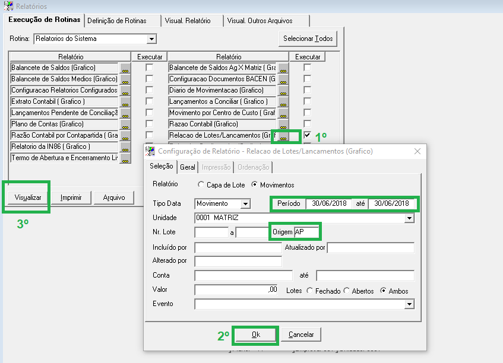Expand the Evento dropdown
503x363 pixels.
409,304
